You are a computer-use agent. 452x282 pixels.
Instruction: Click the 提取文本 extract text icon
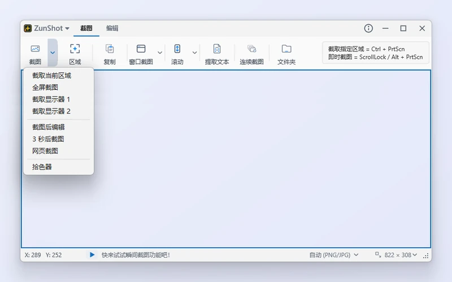[x=217, y=49]
